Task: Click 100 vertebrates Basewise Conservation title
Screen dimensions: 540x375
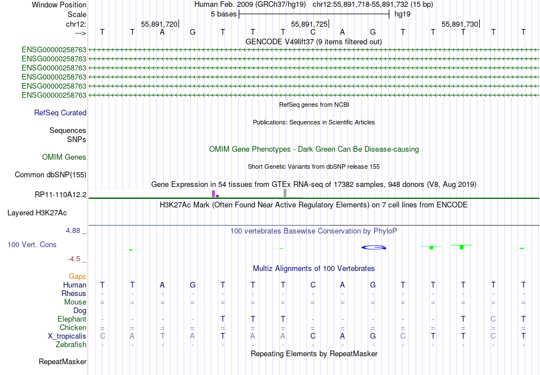Action: pos(314,231)
